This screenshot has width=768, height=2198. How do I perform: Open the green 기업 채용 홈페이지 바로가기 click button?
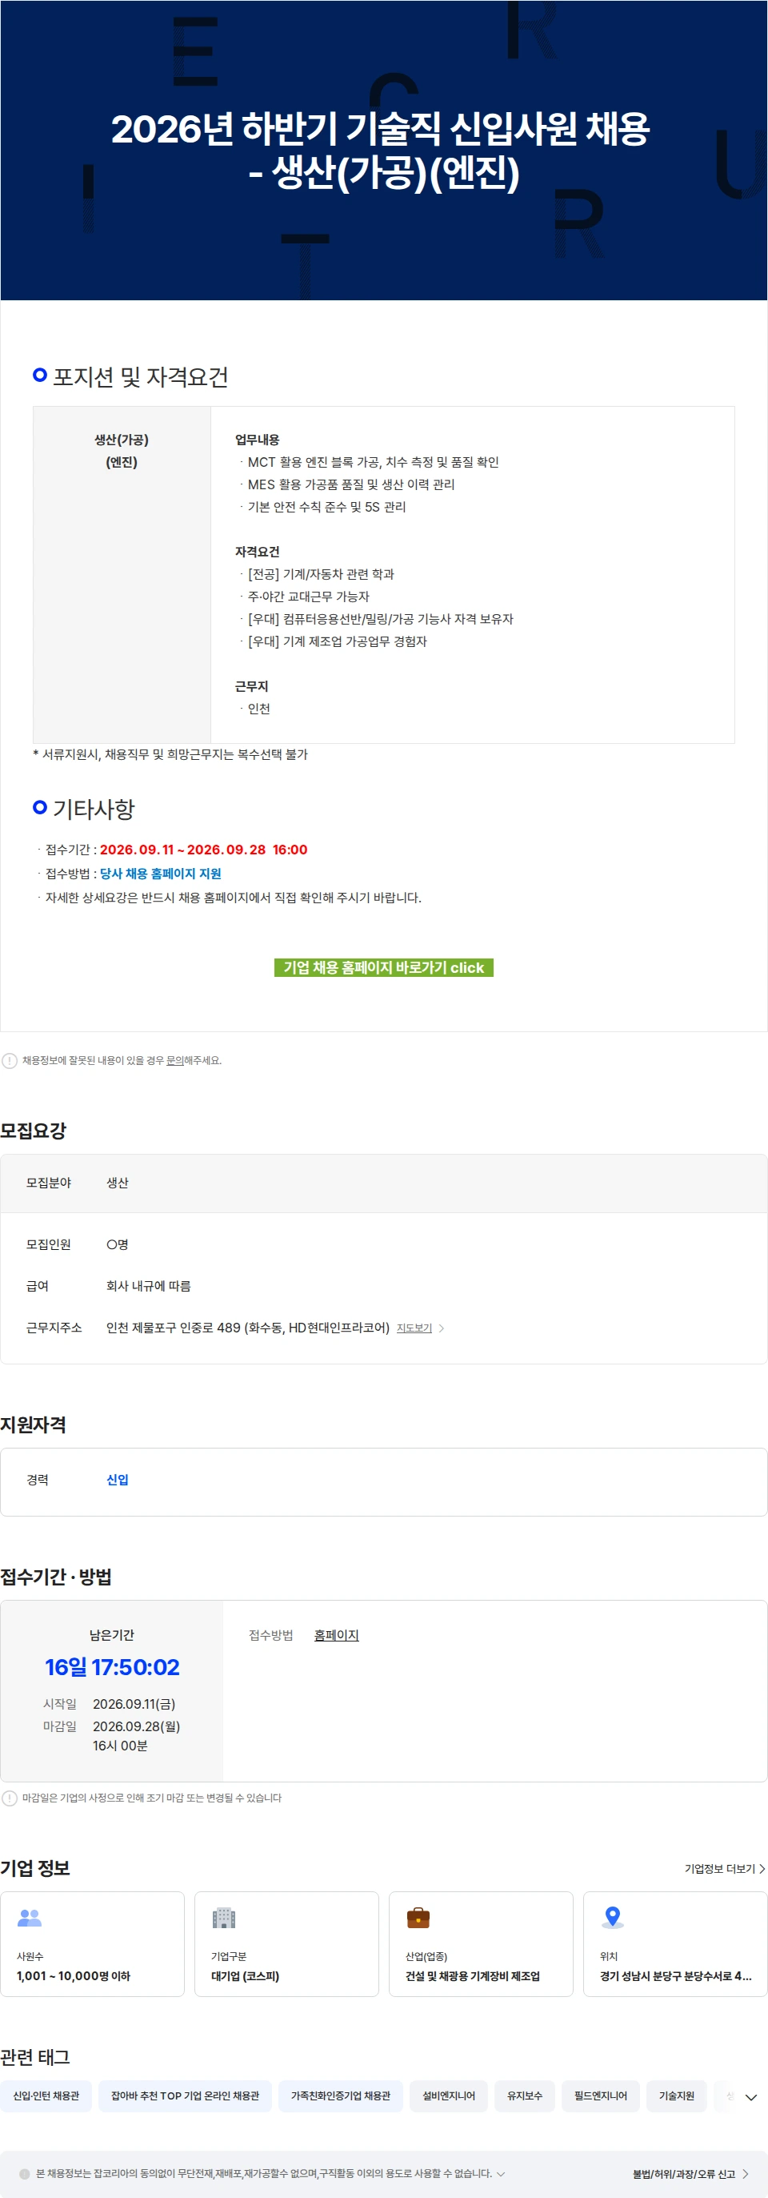coord(383,967)
